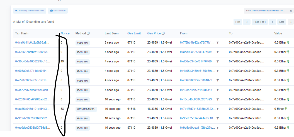Open sender address 0xcb6e90b93ac5061822

197,80
